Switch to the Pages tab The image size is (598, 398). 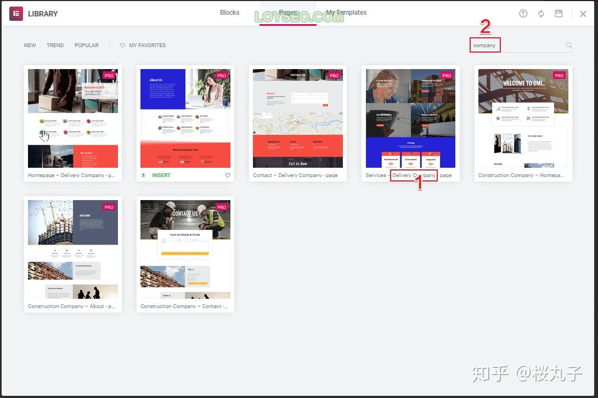[288, 13]
